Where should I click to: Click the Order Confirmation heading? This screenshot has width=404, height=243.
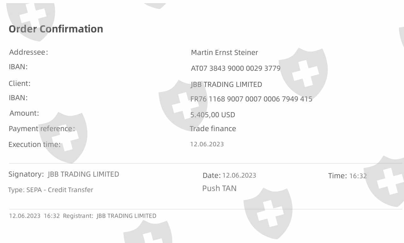coord(56,29)
